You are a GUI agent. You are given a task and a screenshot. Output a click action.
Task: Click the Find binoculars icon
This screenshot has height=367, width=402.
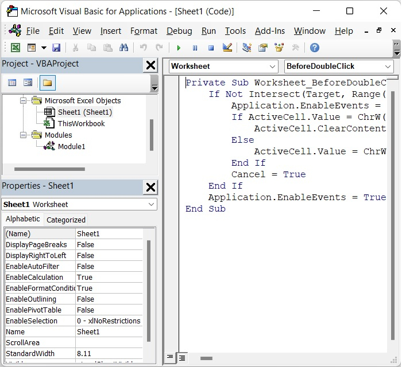pyautogui.click(x=123, y=48)
